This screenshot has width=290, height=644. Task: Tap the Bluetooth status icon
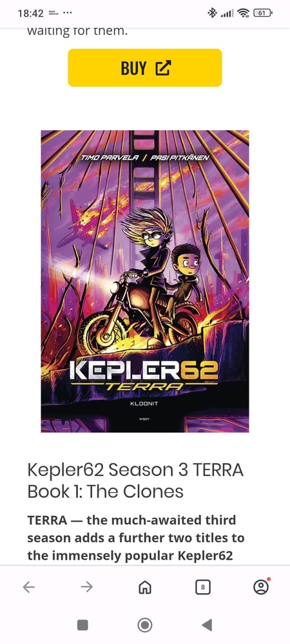(212, 13)
